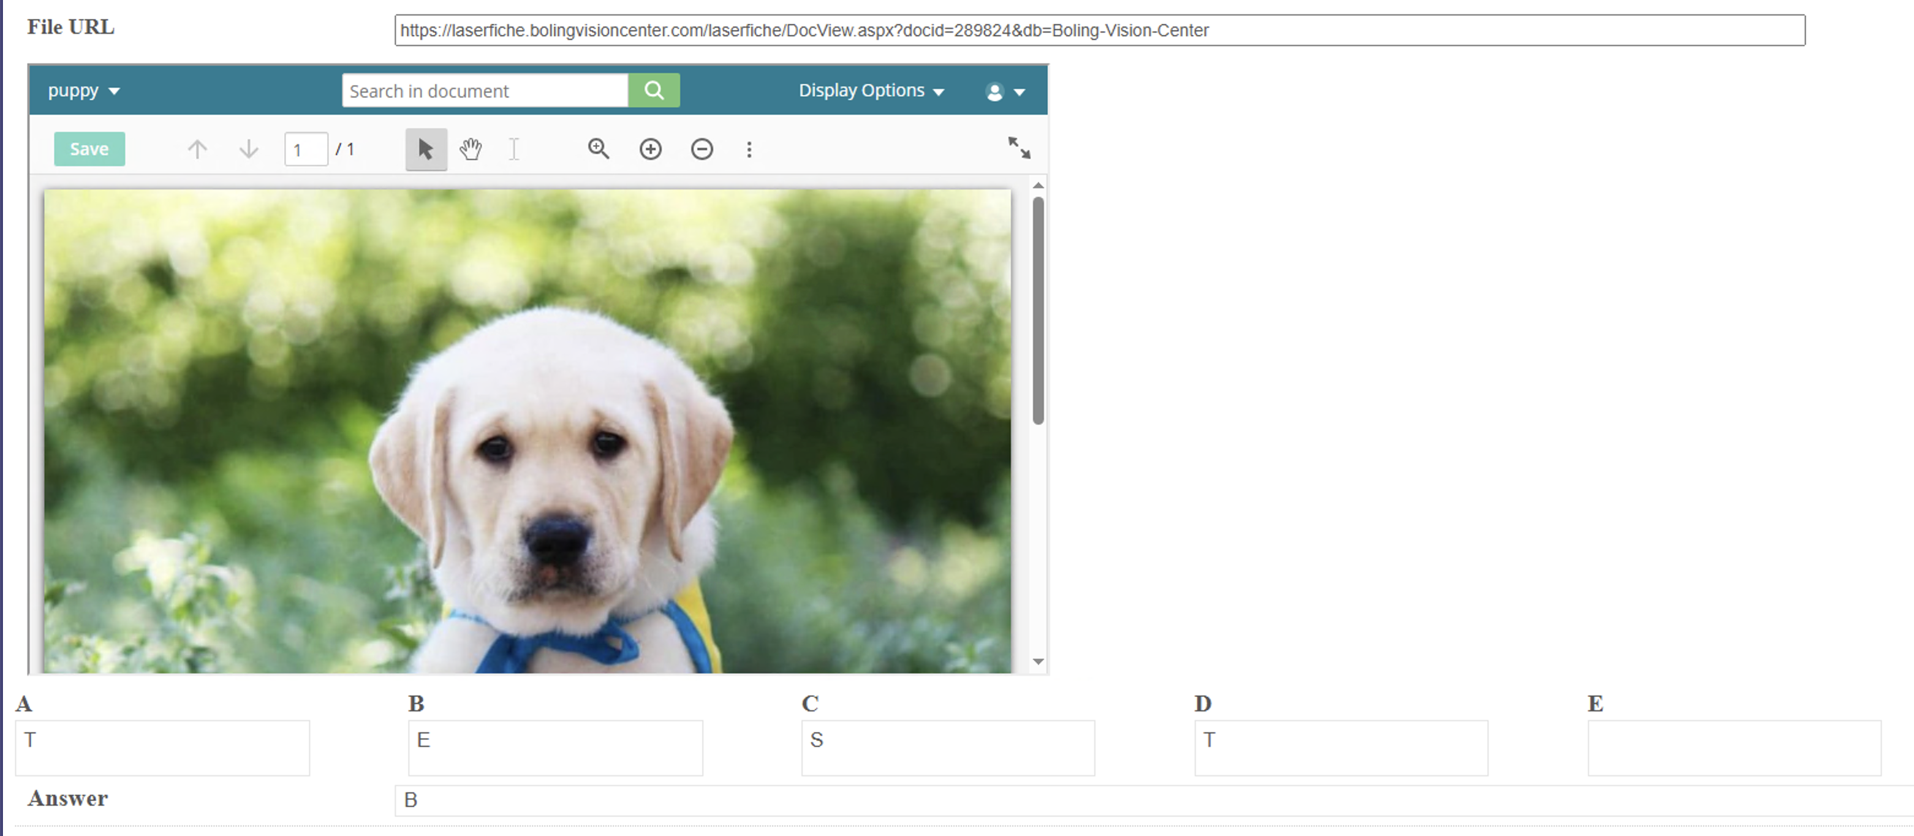The height and width of the screenshot is (836, 1914).
Task: Click the empty field under E
Action: (x=1733, y=748)
